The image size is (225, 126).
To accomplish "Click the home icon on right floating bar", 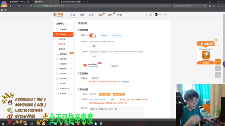I will [218, 68].
